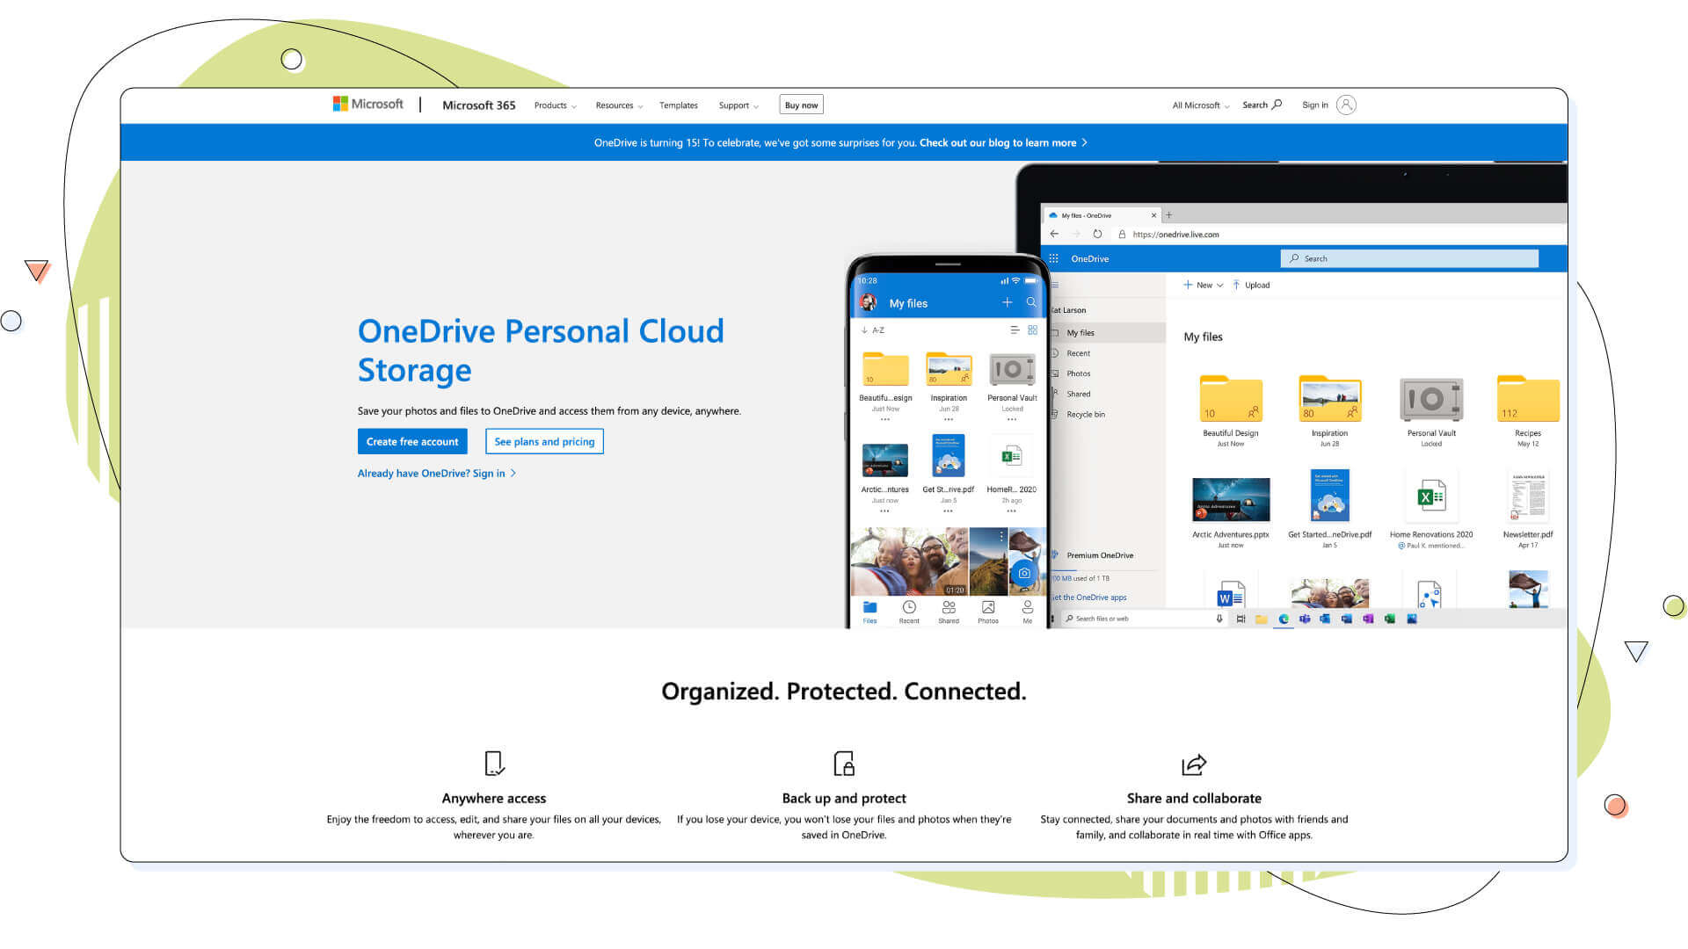Click Premium OneDrive in the sidebar
The height and width of the screenshot is (949, 1688).
(x=1100, y=555)
